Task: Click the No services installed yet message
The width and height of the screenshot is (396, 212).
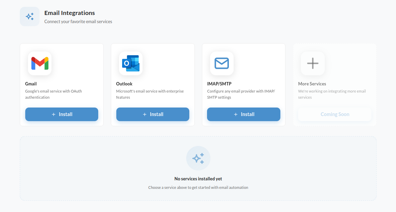Action: coord(198,179)
